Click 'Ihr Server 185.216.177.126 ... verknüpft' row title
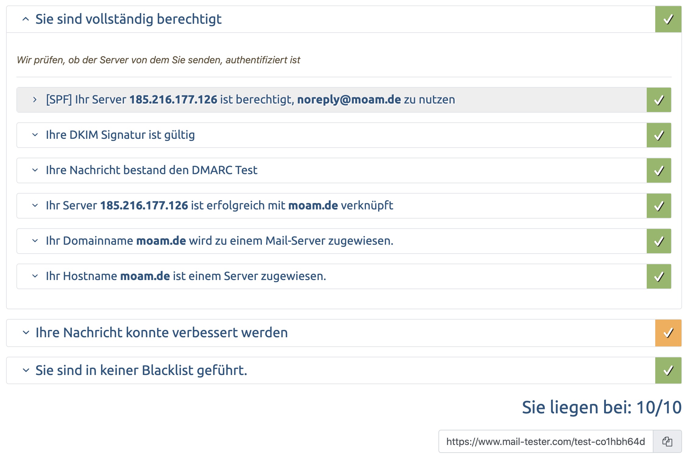 219,205
